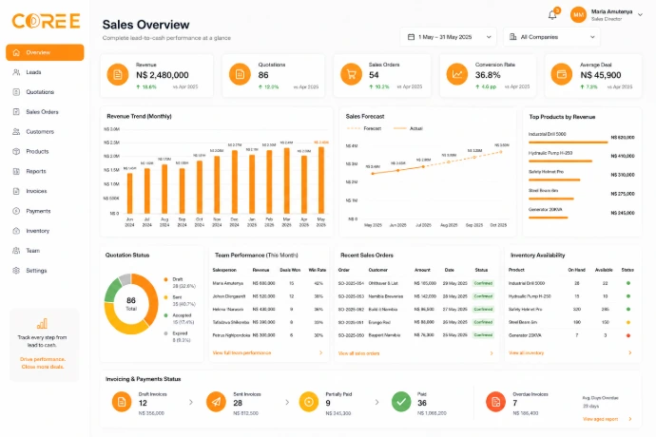
Task: Select the Overview menu item
Action: pyautogui.click(x=45, y=52)
